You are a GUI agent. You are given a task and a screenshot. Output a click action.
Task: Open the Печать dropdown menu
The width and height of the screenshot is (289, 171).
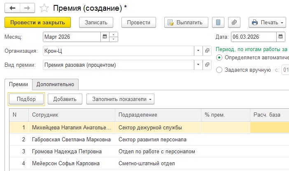267,23
